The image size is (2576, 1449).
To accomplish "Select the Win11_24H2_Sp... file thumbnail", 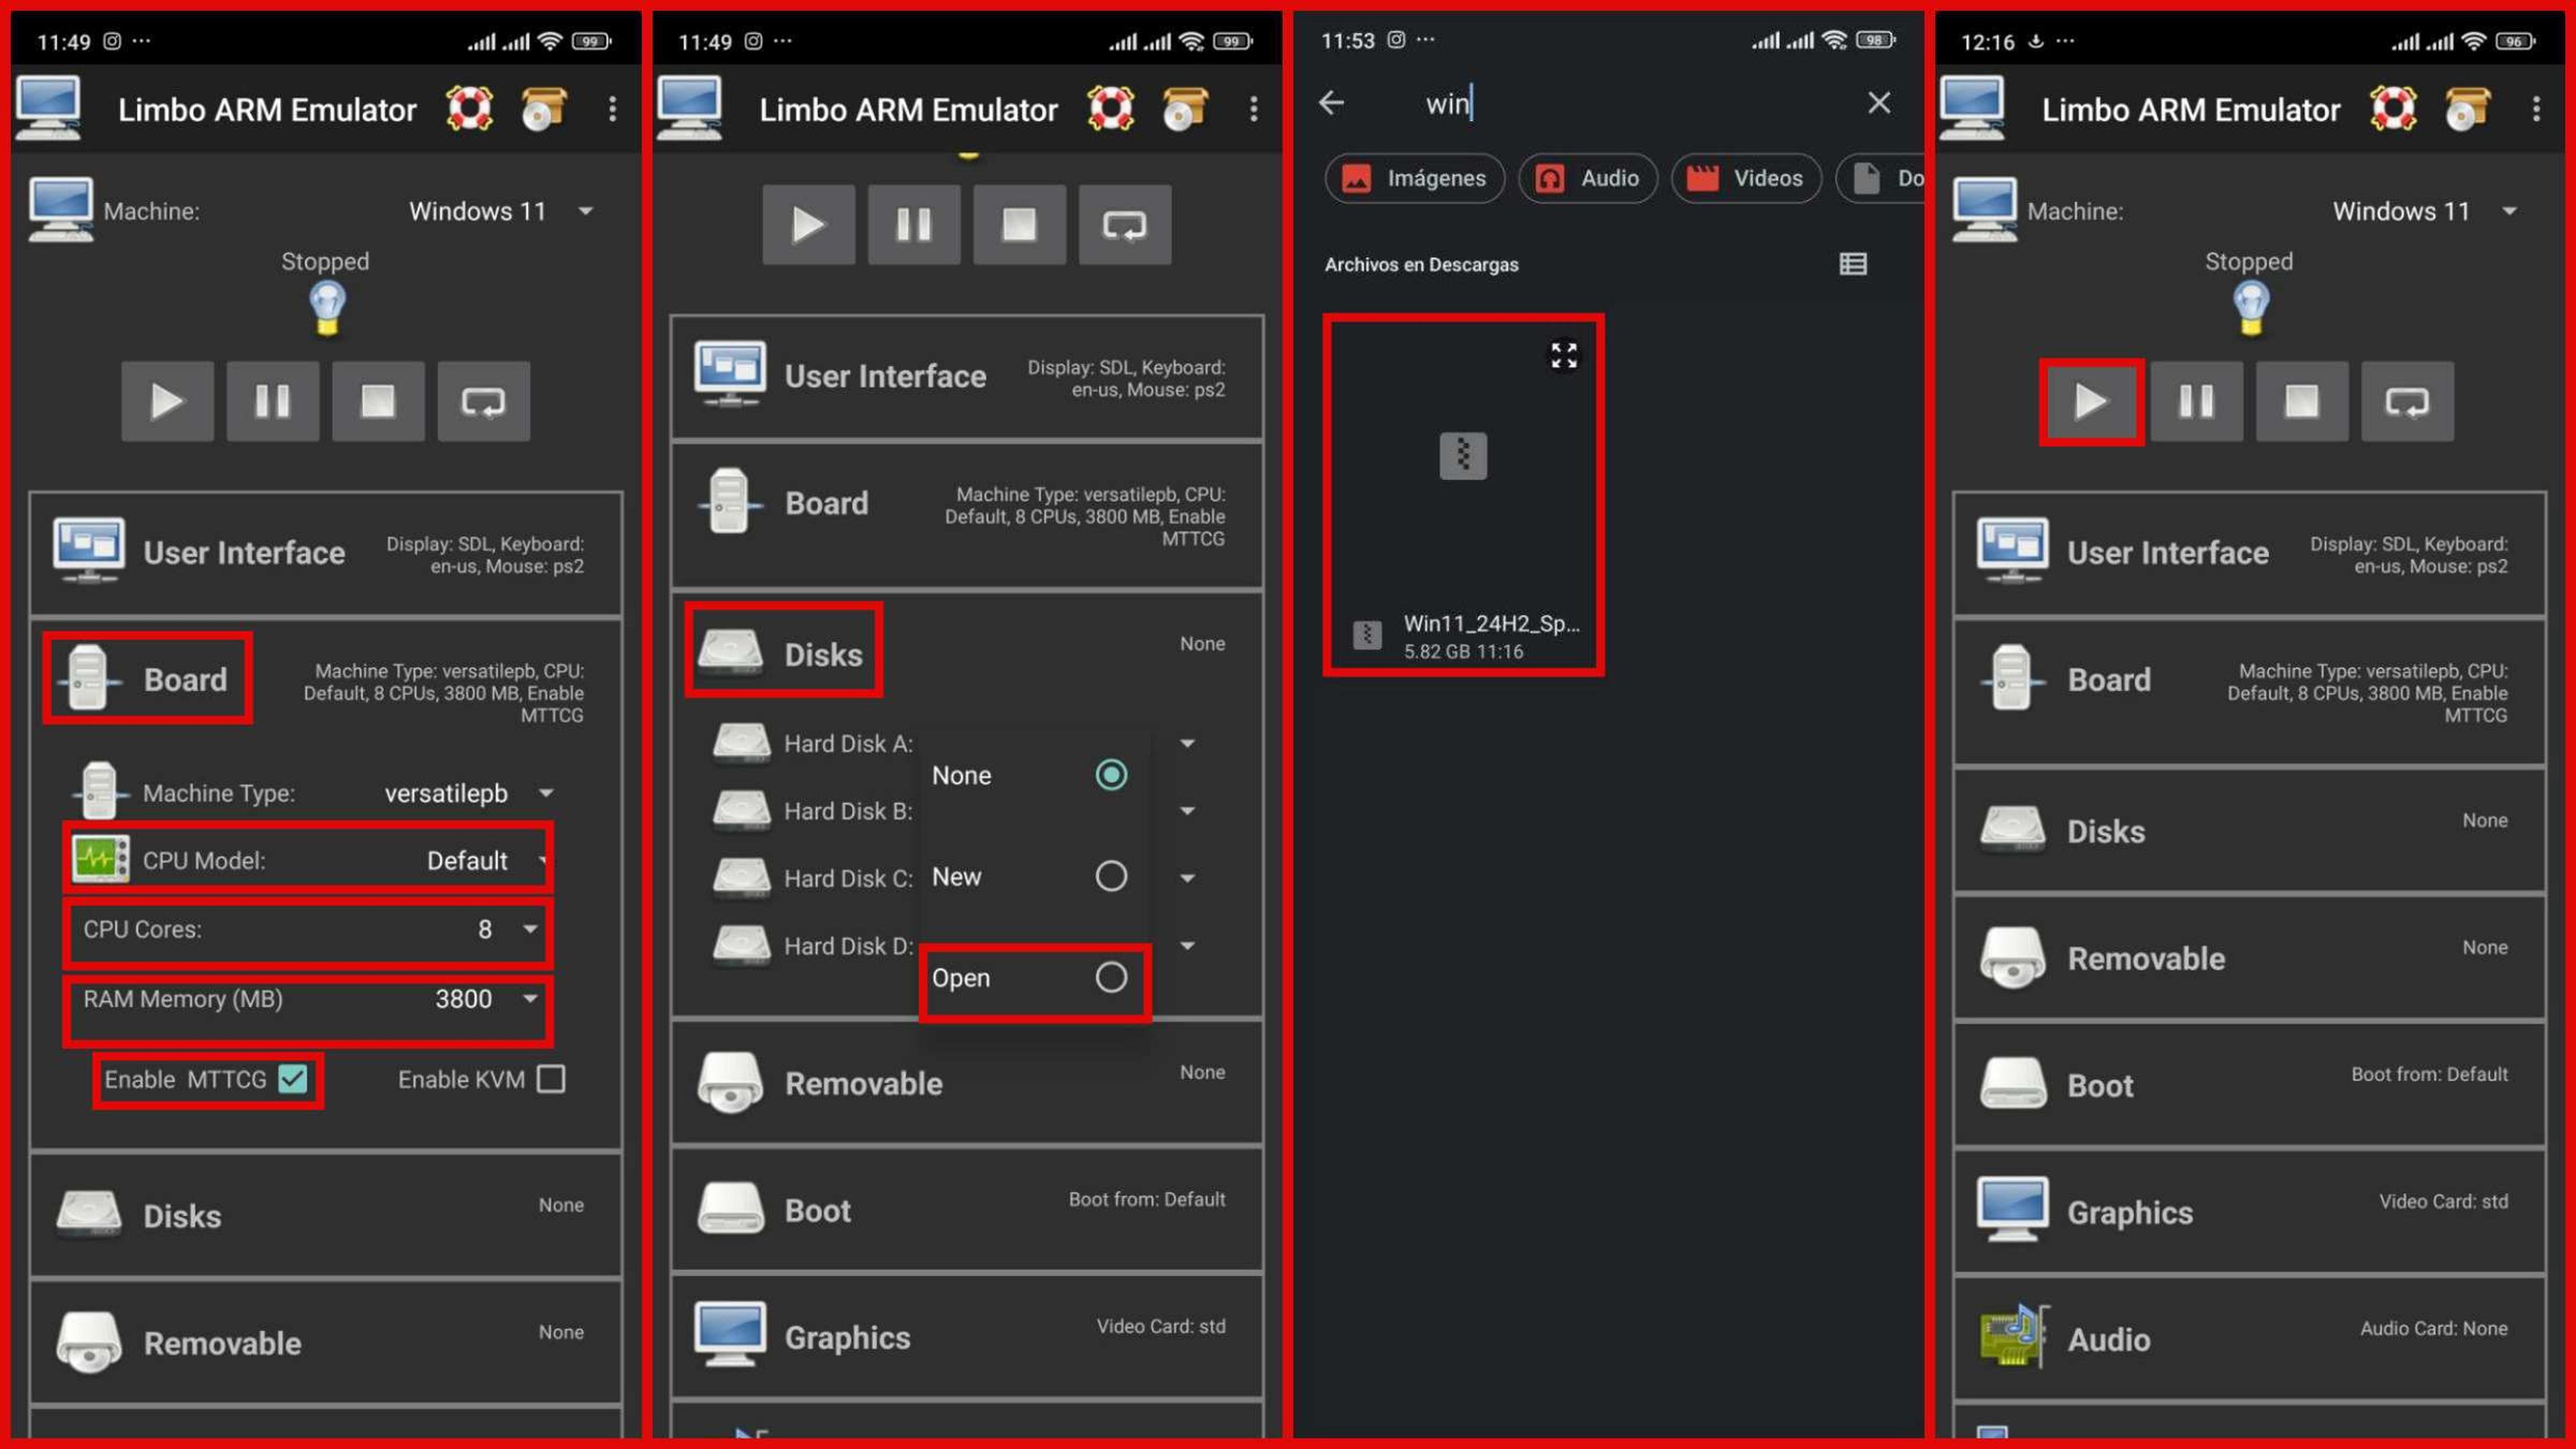I will click(1463, 495).
